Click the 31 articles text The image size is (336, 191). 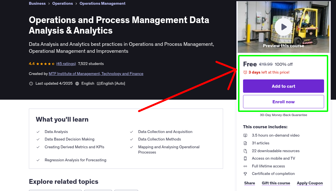[x=261, y=143]
